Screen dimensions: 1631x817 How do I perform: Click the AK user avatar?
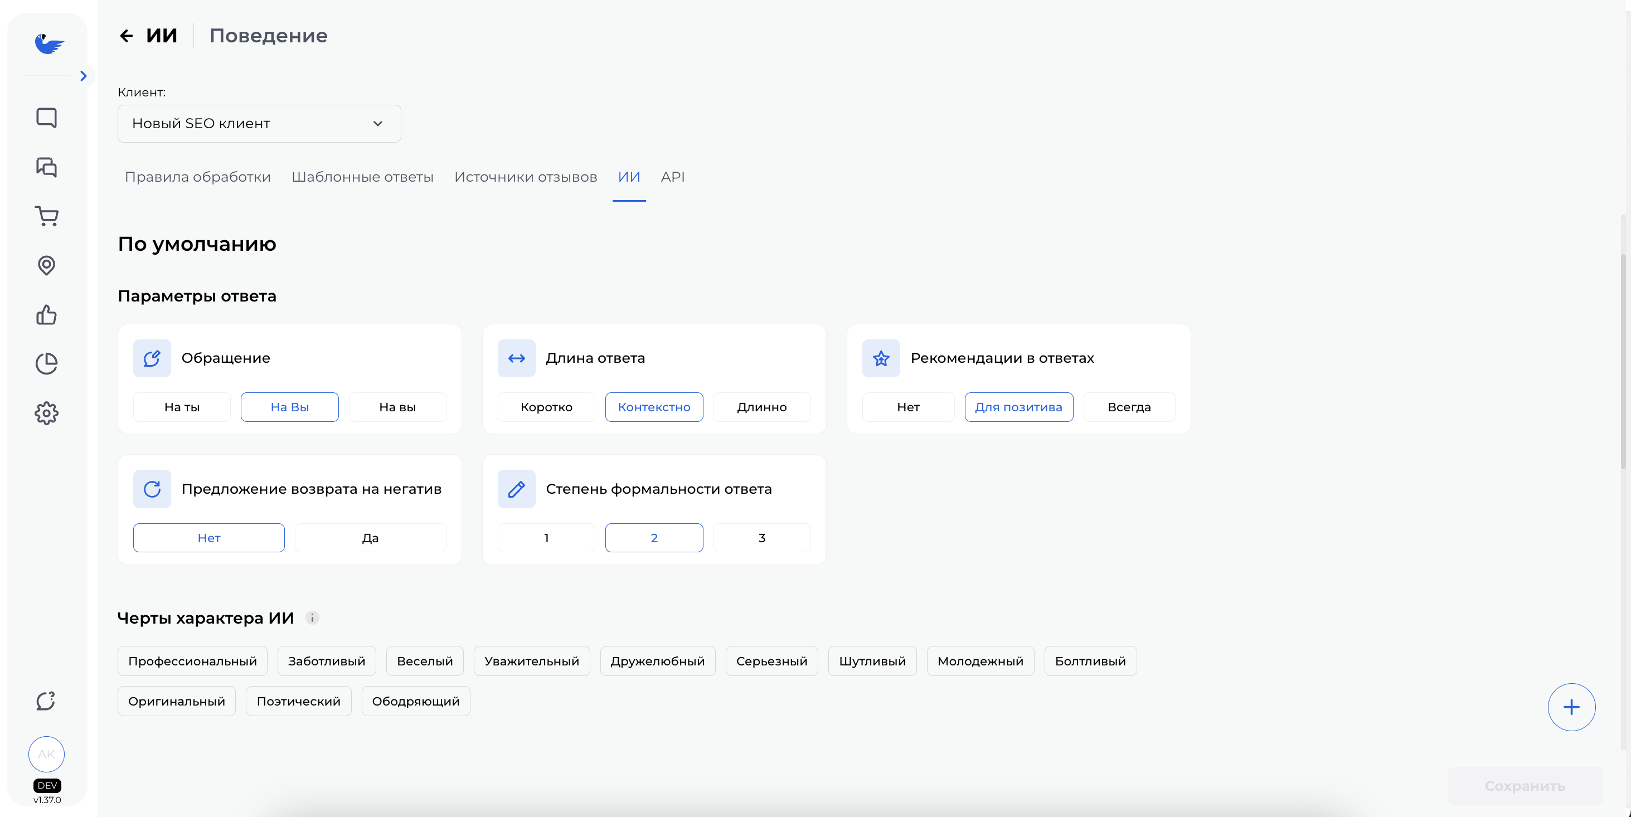click(46, 755)
